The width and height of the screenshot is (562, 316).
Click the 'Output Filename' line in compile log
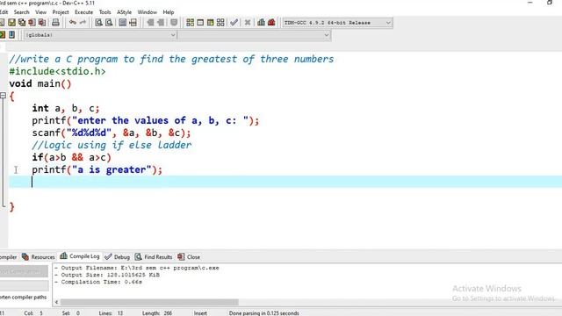(137, 268)
